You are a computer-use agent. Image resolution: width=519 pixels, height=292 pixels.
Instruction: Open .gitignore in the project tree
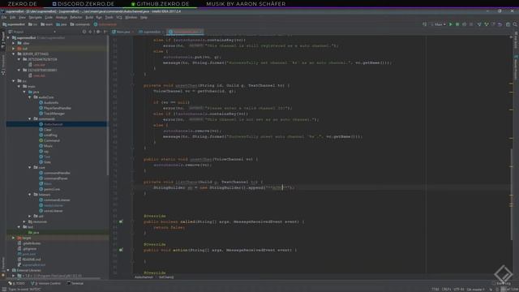click(x=29, y=249)
